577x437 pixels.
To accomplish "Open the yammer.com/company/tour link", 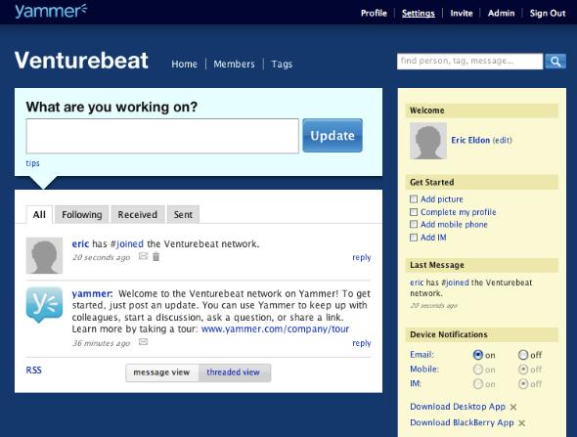I will coord(275,328).
